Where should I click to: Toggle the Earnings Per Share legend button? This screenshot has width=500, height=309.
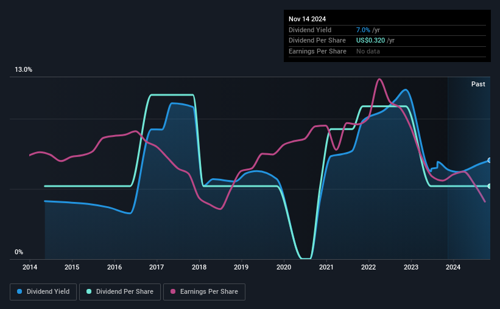coord(205,292)
